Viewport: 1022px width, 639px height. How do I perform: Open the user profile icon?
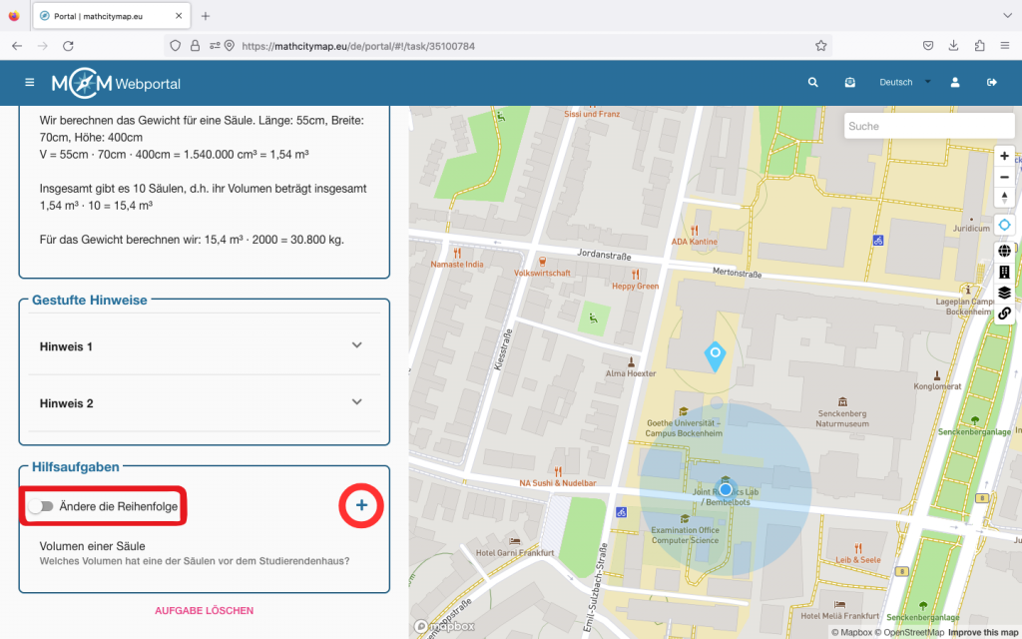tap(955, 83)
